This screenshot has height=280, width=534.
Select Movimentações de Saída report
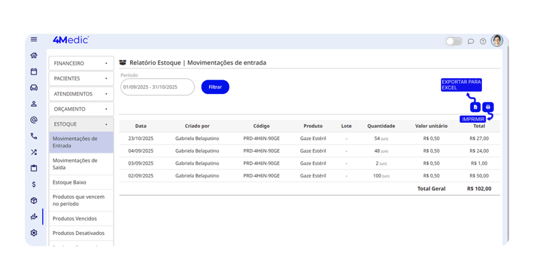click(81, 164)
